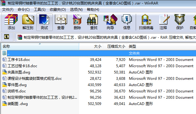
Task: Click the AutoCAD icon beside 零件图.dwg
Action: click(x=4, y=85)
